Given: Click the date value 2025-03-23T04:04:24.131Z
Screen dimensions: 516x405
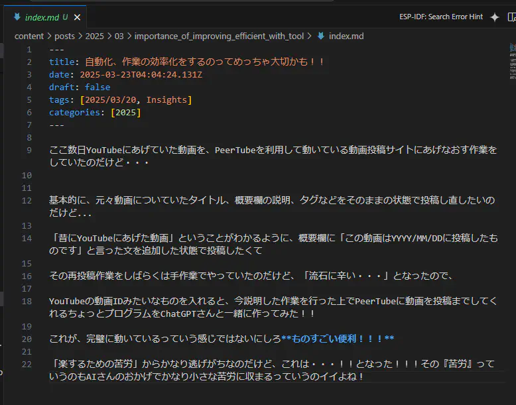Looking at the screenshot, I should pyautogui.click(x=141, y=74).
